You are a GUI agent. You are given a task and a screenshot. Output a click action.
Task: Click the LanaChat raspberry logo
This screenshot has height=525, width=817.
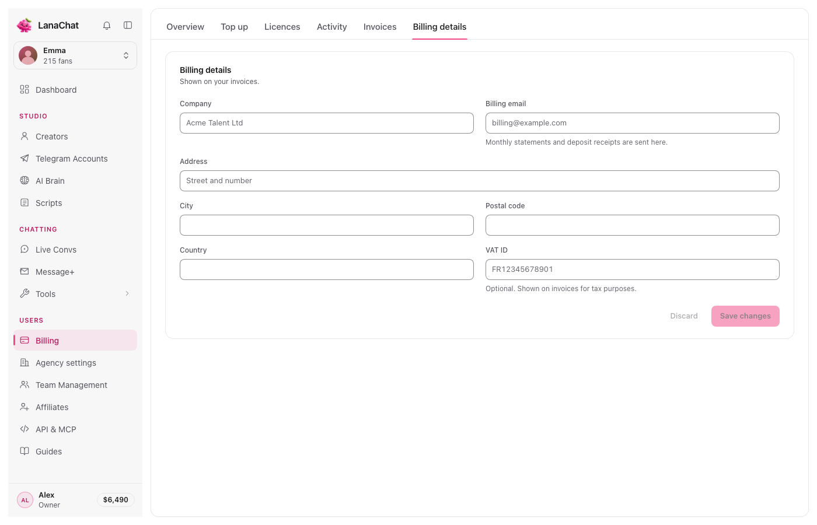25,25
